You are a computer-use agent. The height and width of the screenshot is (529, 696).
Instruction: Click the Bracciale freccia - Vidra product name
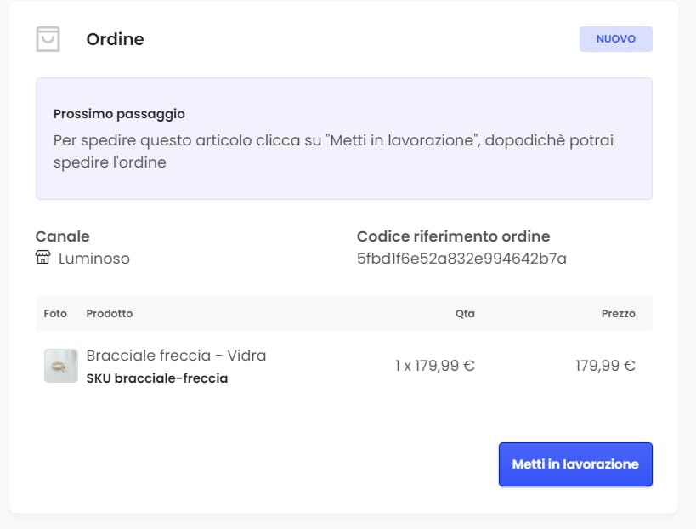[176, 356]
